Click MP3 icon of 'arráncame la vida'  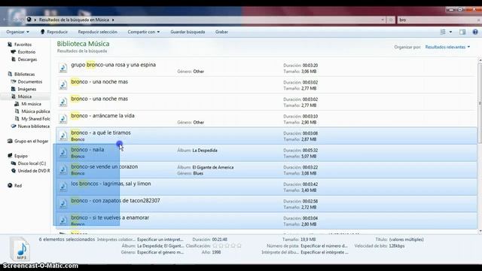point(63,119)
